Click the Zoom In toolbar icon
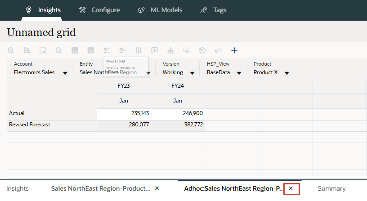 11,50
